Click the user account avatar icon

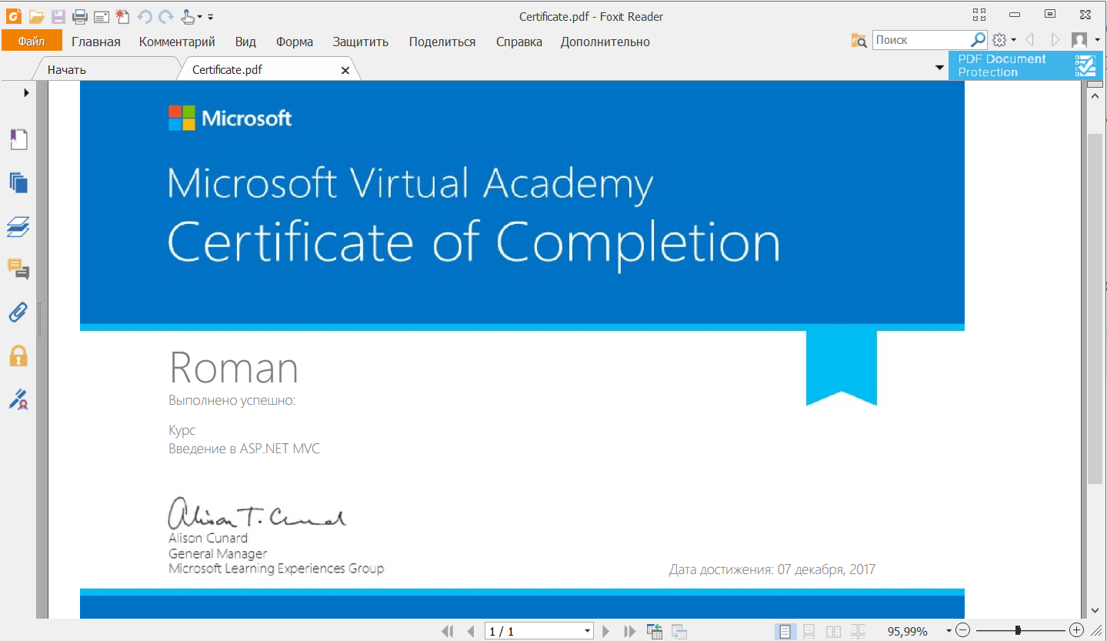1080,40
